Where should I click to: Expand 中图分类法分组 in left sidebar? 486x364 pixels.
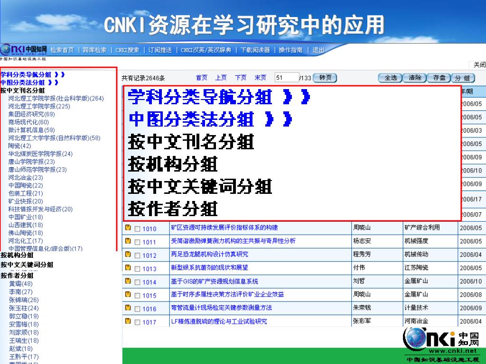point(29,82)
